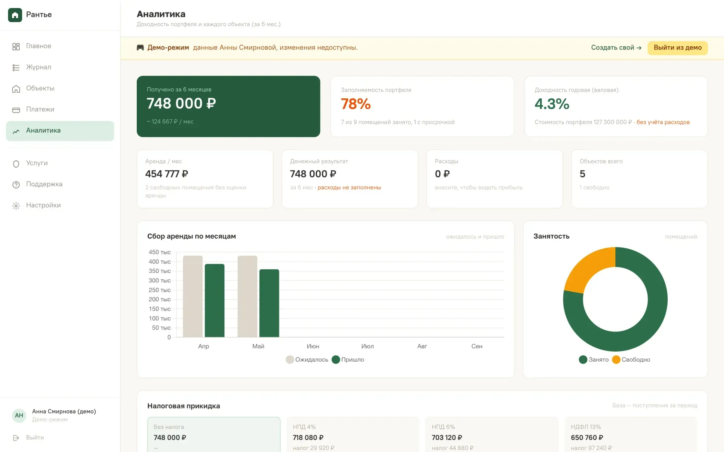
Task: Click the gamepad icon in demo banner
Action: (x=140, y=47)
